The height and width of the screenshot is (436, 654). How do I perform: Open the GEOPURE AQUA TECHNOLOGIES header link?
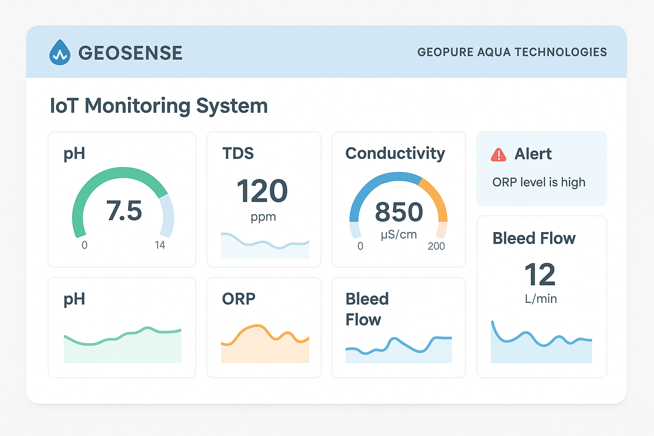(512, 52)
